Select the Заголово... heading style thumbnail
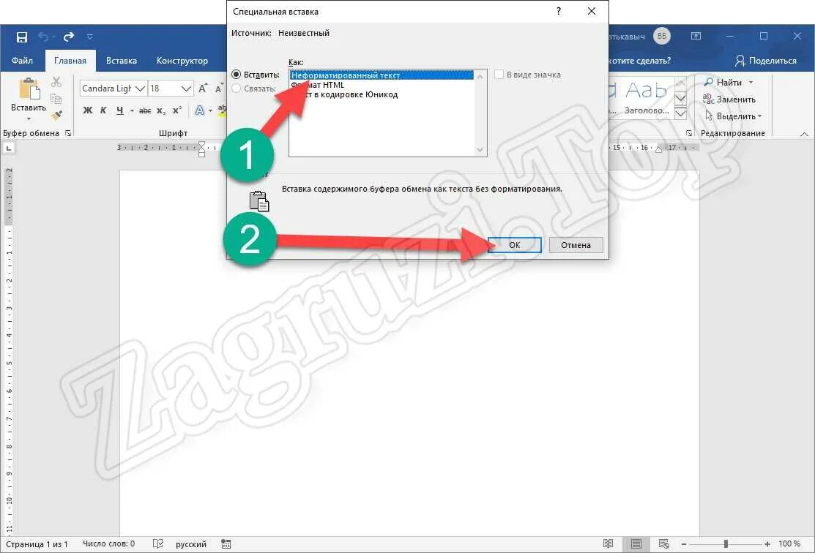Image resolution: width=815 pixels, height=553 pixels. tap(646, 97)
